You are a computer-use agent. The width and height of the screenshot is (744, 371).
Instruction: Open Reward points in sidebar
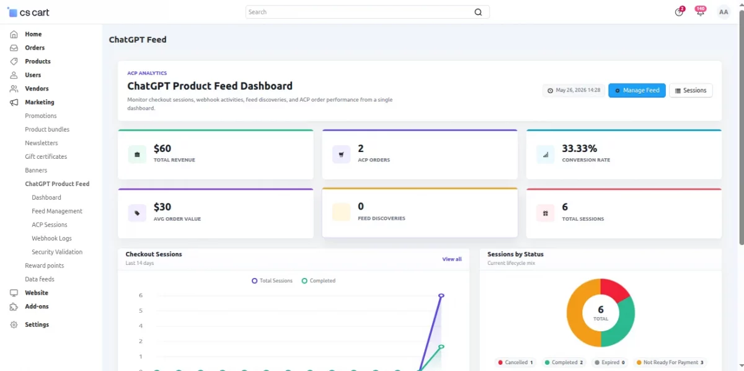pos(45,266)
